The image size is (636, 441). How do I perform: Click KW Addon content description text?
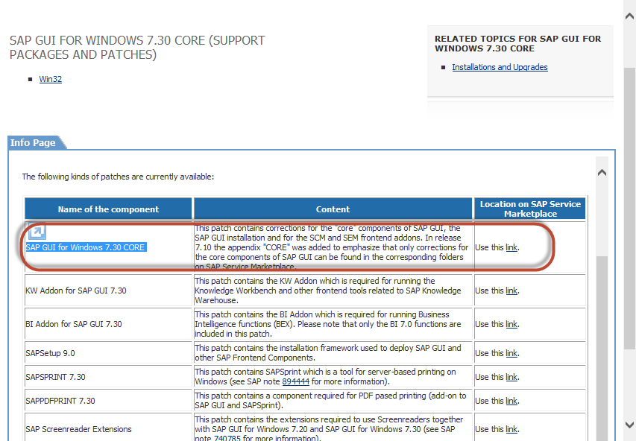click(x=328, y=291)
